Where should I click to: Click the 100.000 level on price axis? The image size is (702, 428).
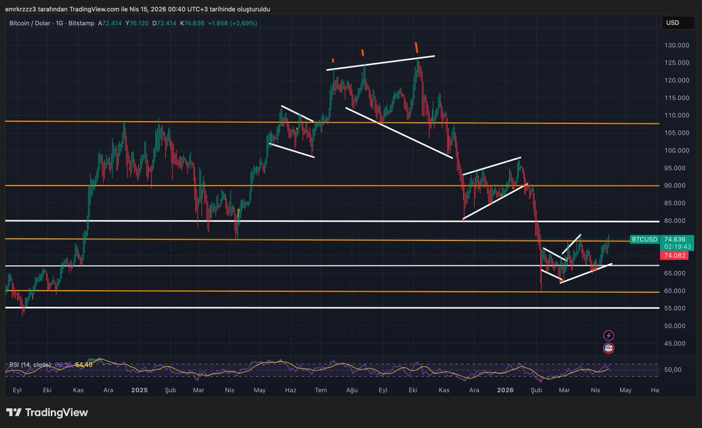[x=673, y=150]
